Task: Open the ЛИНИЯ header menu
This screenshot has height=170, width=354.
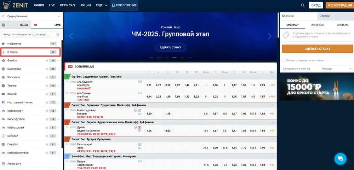Action: 39,5
